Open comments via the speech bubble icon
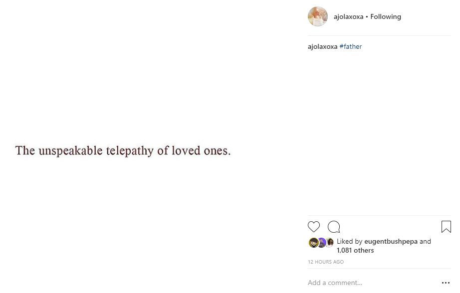 click(x=334, y=227)
